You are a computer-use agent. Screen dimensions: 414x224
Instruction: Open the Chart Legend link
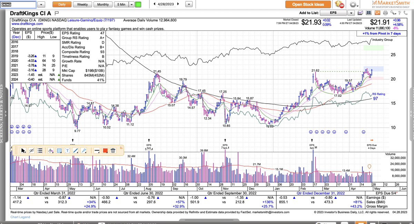(20, 217)
